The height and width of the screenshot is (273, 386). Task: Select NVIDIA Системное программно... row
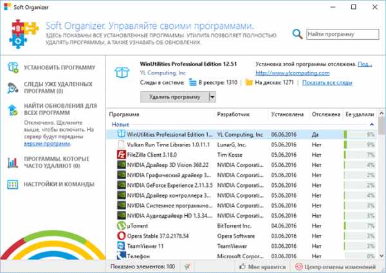(241, 206)
